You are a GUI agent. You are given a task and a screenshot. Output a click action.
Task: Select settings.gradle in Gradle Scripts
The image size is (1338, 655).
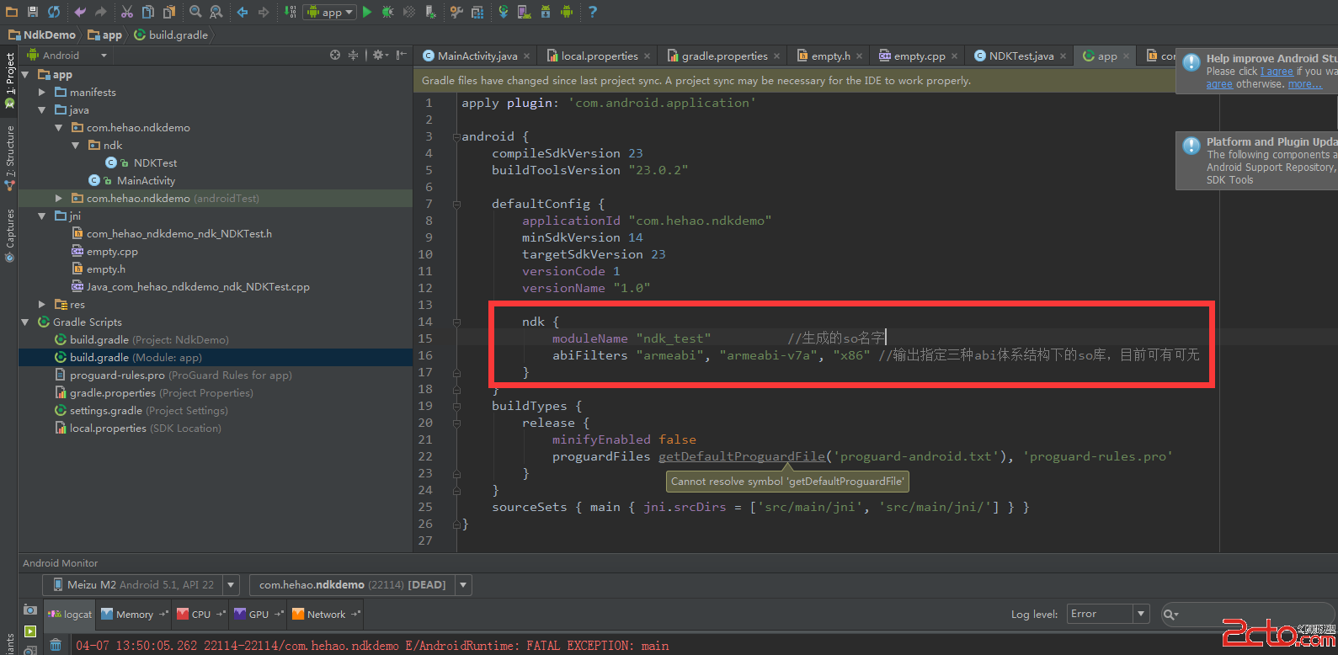(105, 411)
